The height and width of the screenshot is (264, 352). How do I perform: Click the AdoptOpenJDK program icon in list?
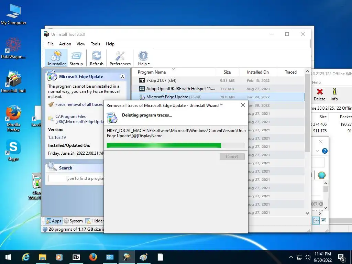(x=142, y=89)
